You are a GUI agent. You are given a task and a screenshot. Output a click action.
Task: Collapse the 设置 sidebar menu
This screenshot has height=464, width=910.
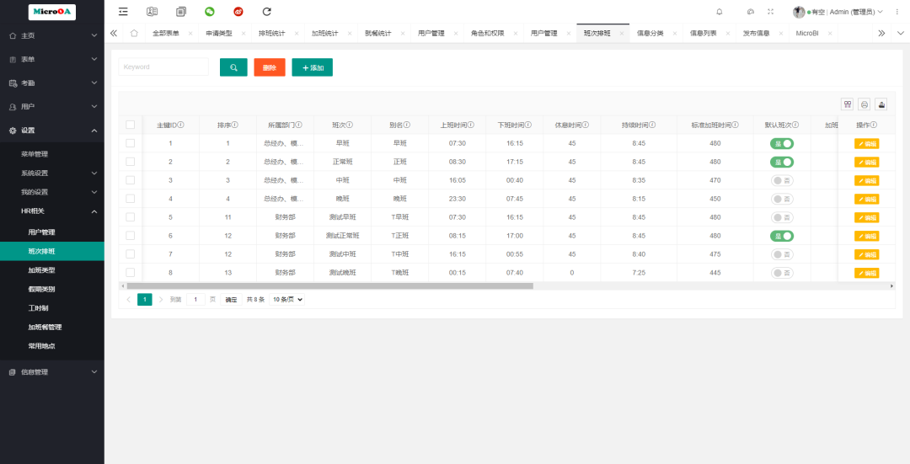[x=52, y=131]
